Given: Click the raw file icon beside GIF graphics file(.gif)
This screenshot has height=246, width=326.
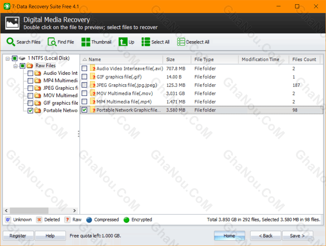Looking at the screenshot, I should [x=93, y=77].
